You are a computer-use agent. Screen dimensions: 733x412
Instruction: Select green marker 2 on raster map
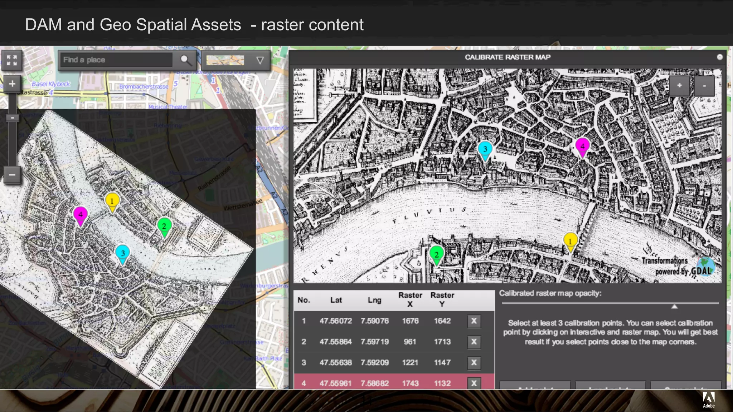click(x=436, y=256)
